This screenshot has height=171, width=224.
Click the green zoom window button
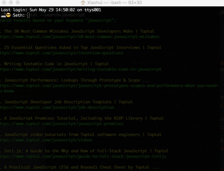pyautogui.click(x=18, y=2)
